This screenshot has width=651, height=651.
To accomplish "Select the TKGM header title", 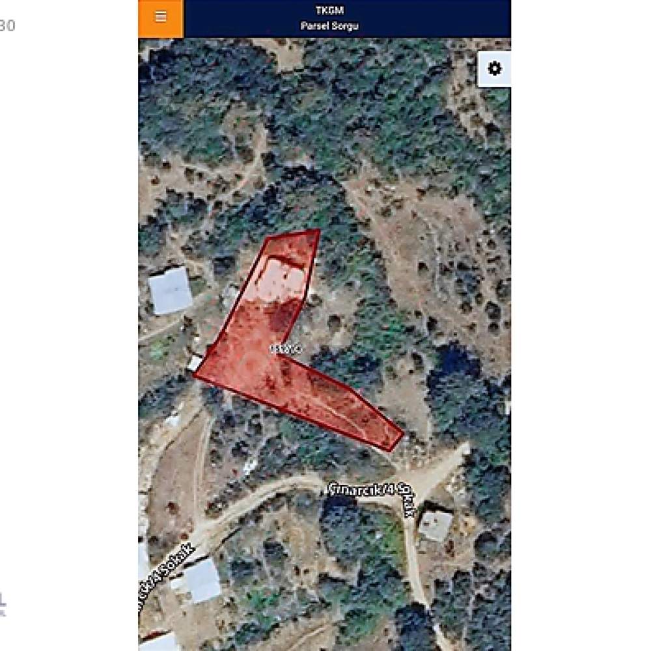I will (329, 10).
